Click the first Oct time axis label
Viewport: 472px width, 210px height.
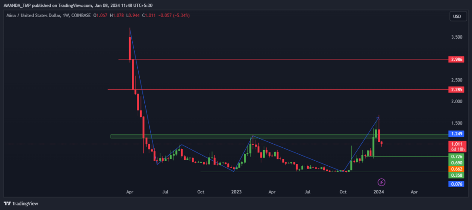pos(201,191)
